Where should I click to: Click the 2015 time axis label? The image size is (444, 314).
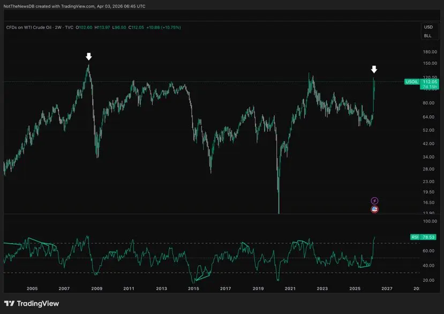click(x=193, y=288)
